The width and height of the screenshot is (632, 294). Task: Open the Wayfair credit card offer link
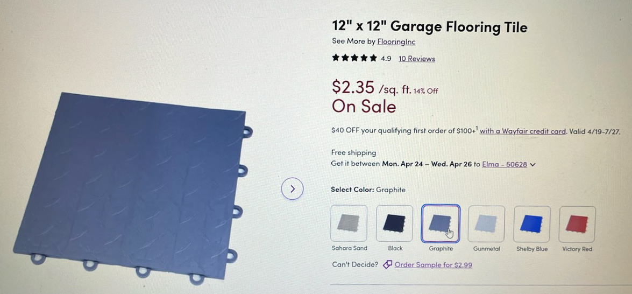click(x=523, y=131)
